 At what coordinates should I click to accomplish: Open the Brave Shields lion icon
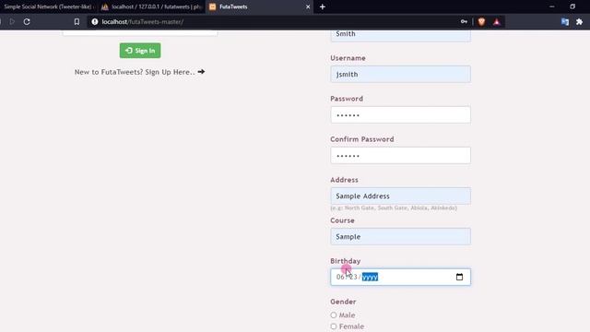point(481,22)
